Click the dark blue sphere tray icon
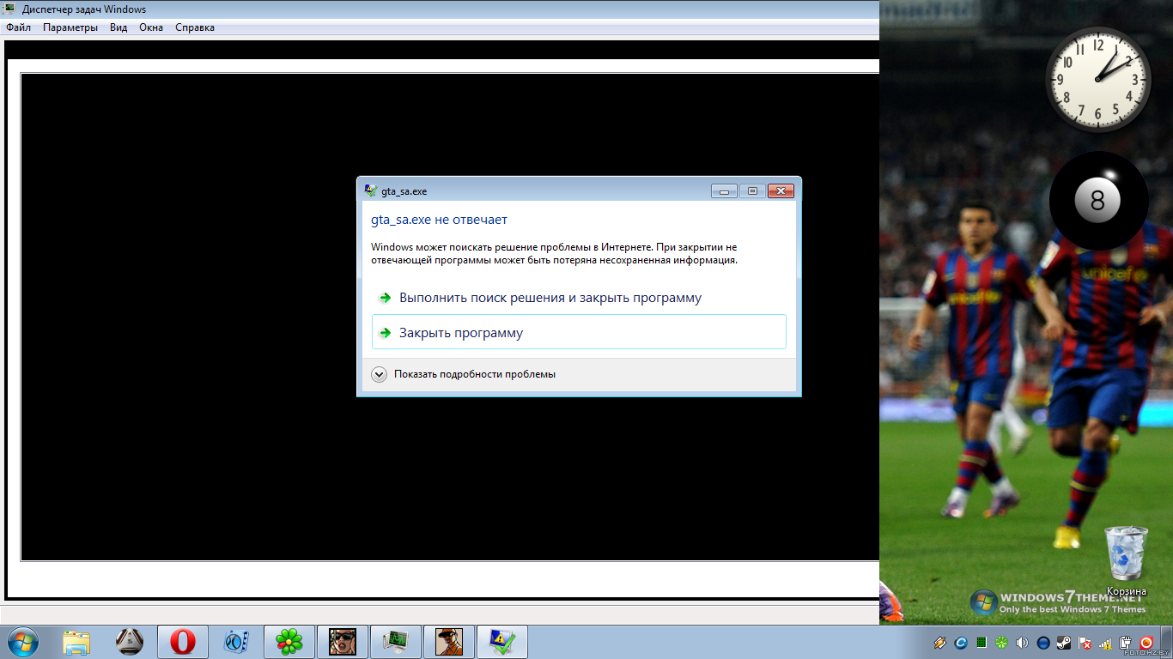1173x659 pixels. (1043, 643)
